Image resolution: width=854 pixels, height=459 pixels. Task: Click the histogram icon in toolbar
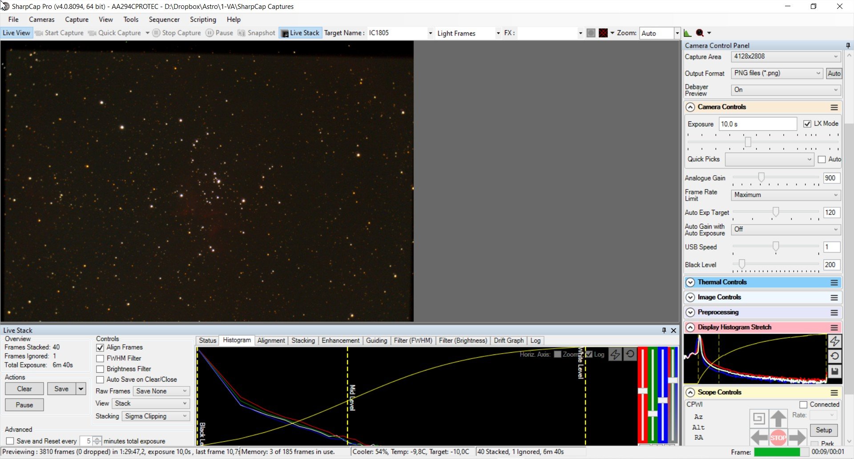tap(688, 33)
